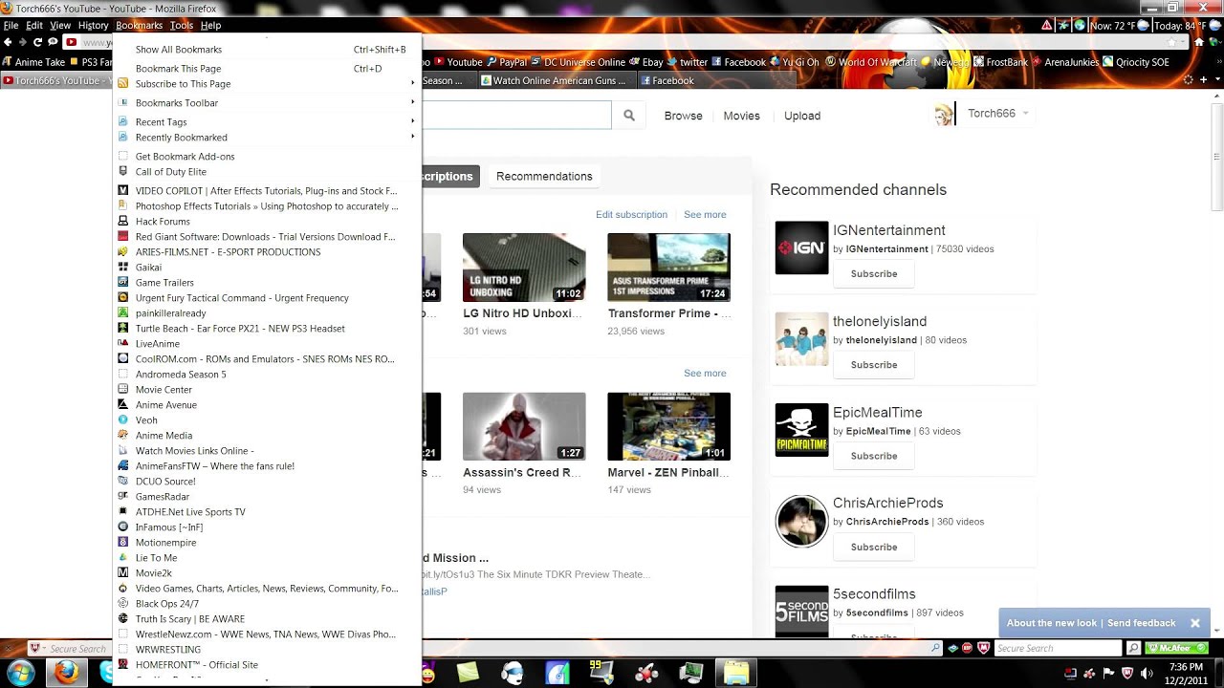Expand the Recent Tags submenu
The height and width of the screenshot is (688, 1224).
pyautogui.click(x=268, y=122)
